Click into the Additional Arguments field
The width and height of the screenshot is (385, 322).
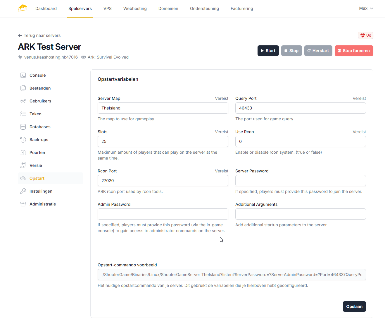[x=300, y=214]
